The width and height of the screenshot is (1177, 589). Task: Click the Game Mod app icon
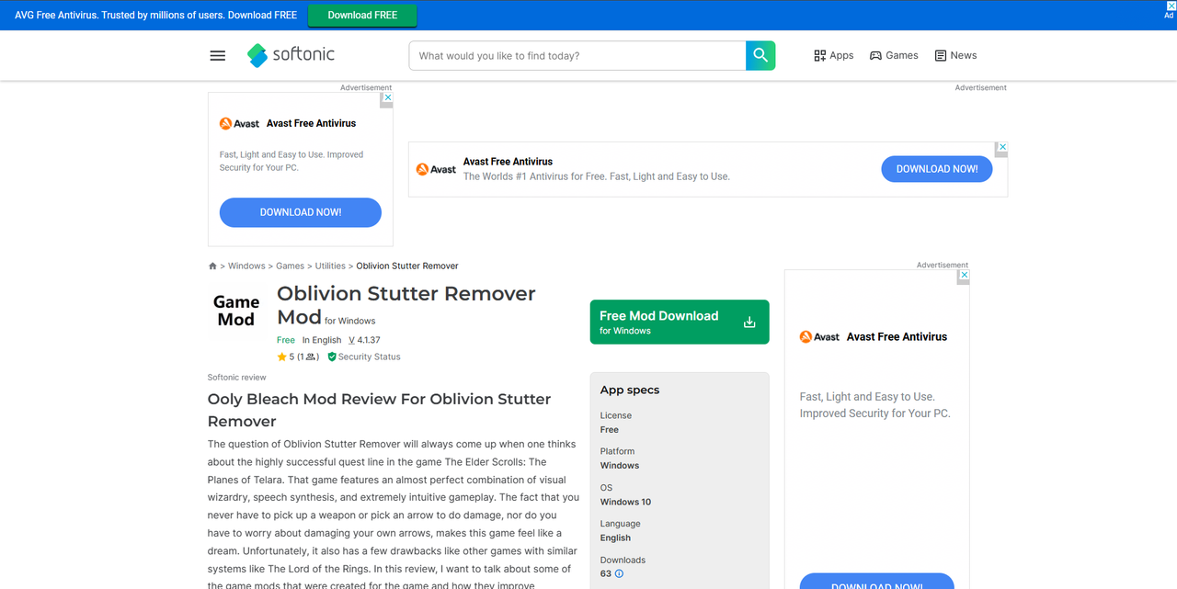236,311
